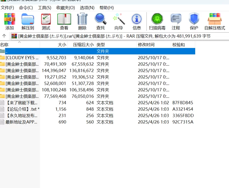Sort by 校验和 column header
The image size is (229, 188).
click(x=183, y=45)
